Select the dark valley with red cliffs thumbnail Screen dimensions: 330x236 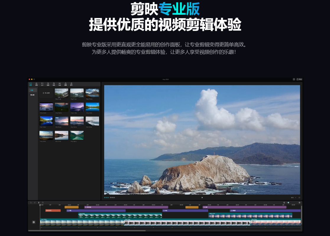tap(62, 107)
